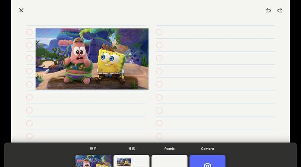Switch to the 照片 tab

click(93, 149)
